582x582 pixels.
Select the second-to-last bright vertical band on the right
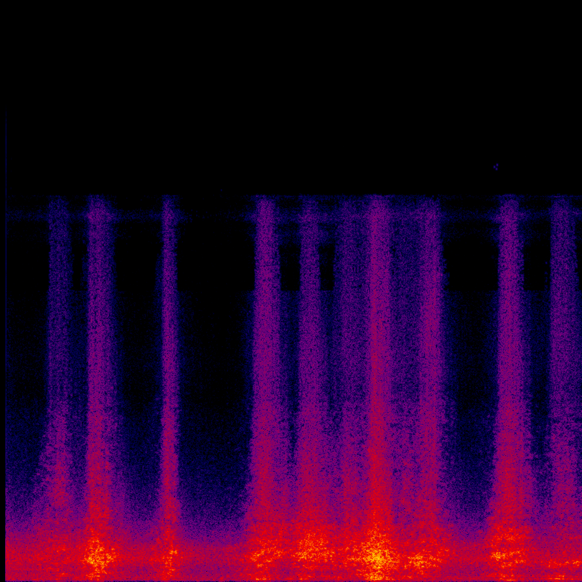point(509,341)
